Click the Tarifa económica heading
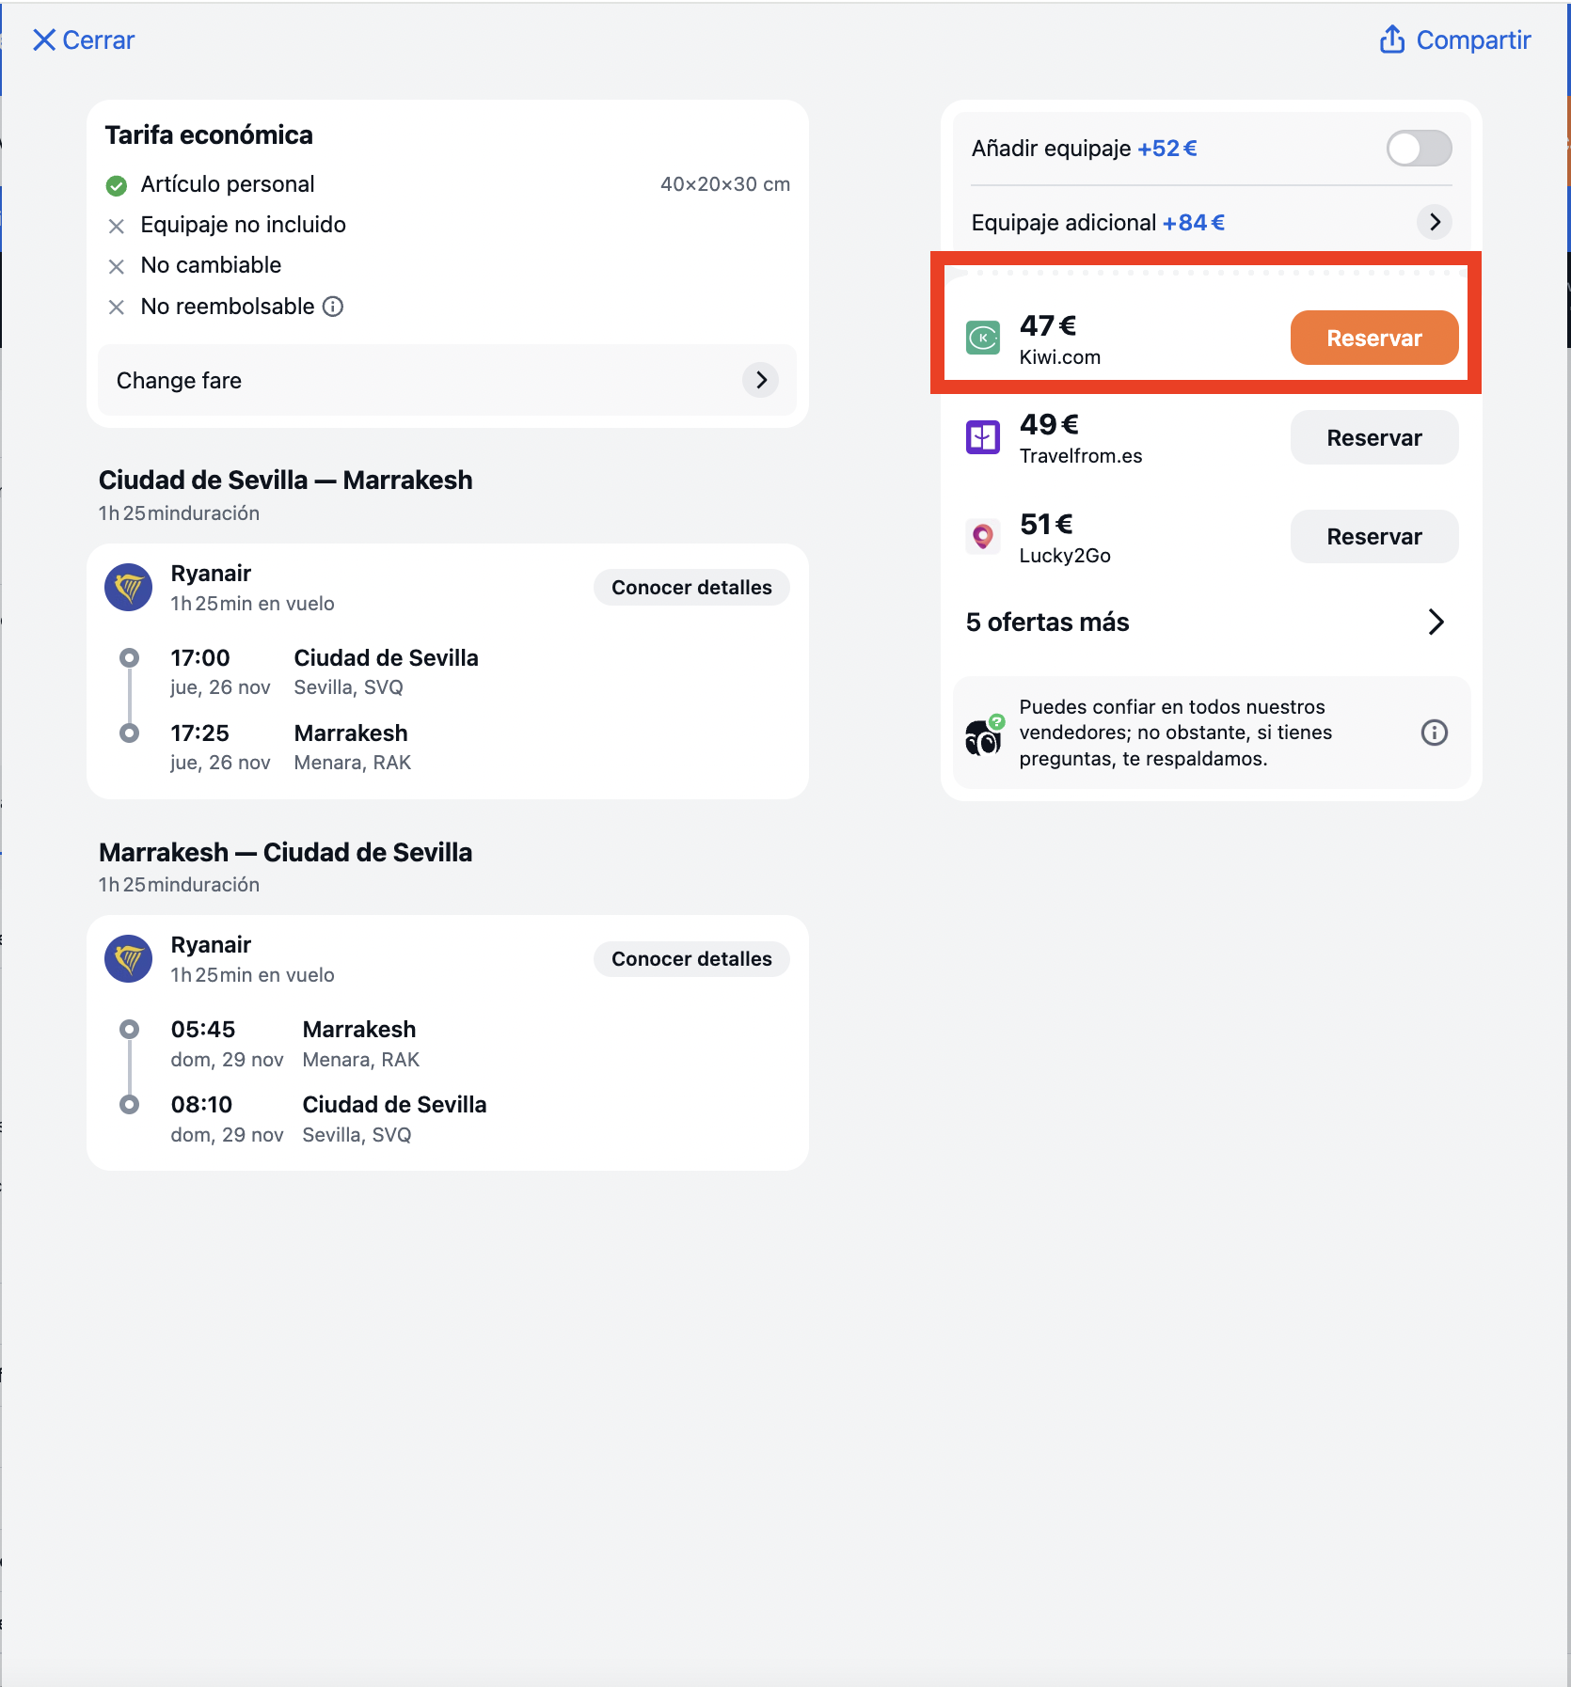1571x1687 pixels. coord(209,135)
